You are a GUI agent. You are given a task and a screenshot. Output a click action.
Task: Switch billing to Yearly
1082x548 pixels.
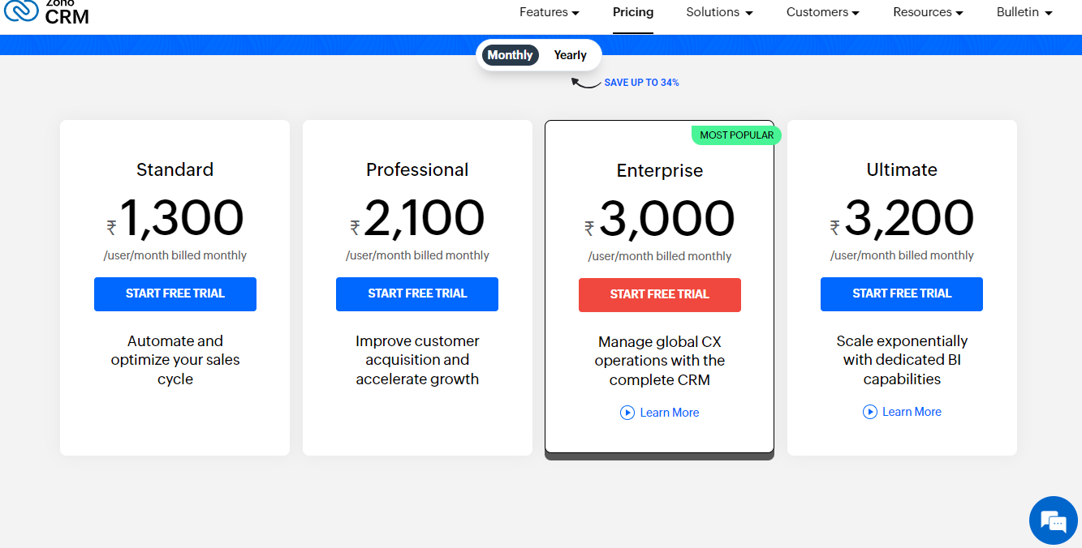coord(570,55)
